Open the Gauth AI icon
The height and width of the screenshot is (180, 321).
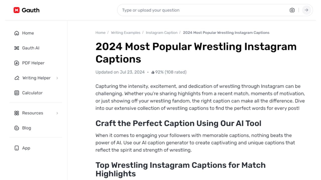click(x=17, y=48)
